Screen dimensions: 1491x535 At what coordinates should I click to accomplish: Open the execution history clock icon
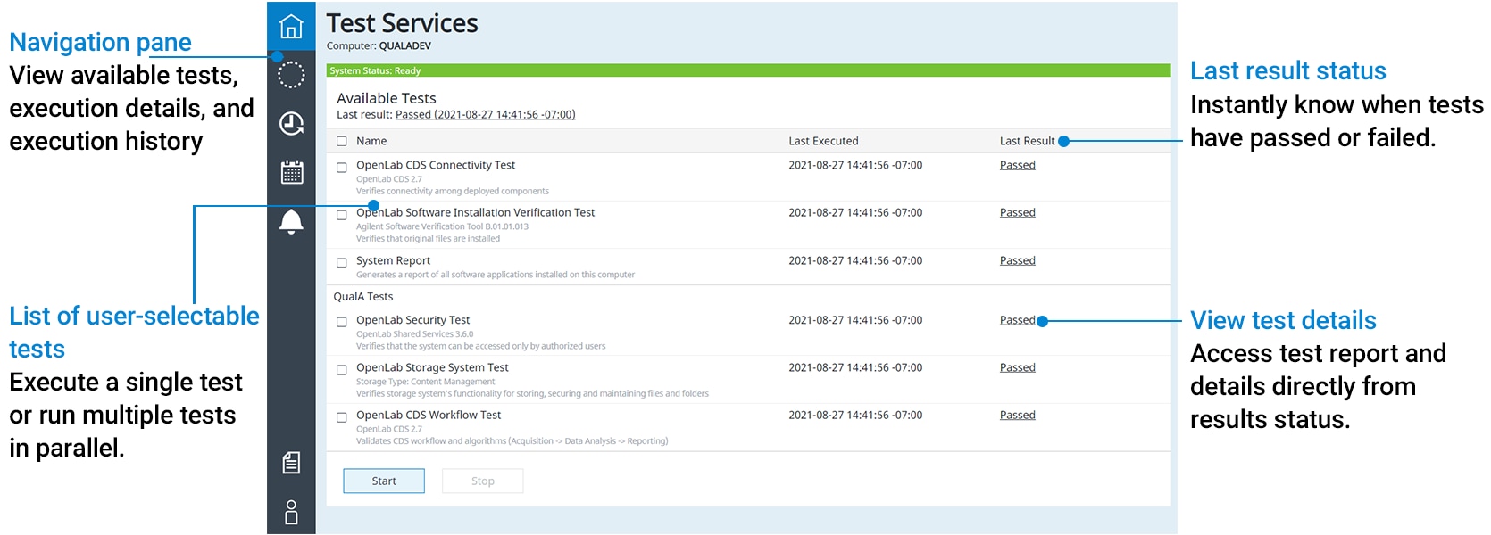pyautogui.click(x=291, y=123)
